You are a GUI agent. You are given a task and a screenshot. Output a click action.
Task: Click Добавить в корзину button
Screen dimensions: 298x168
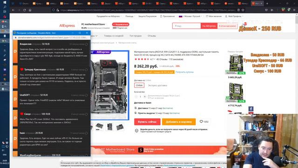click(x=179, y=122)
